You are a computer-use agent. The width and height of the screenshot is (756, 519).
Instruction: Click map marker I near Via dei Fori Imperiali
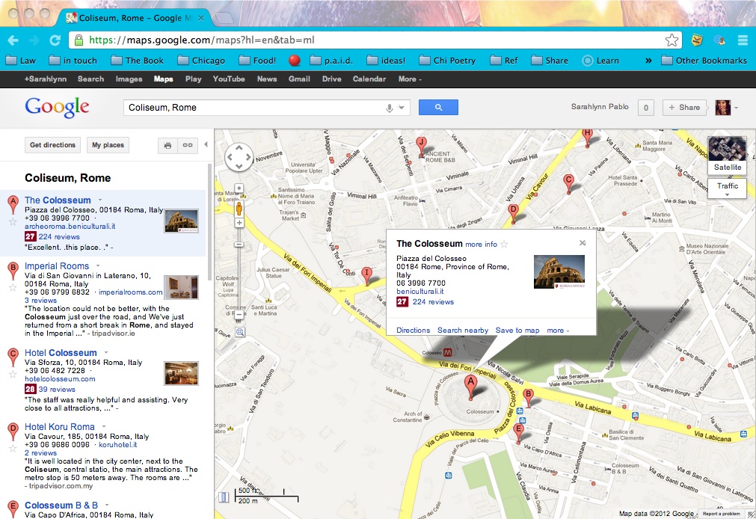[366, 276]
